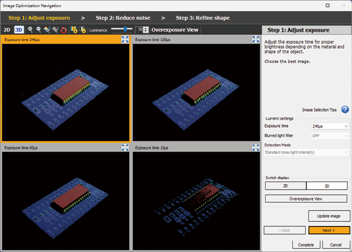Toggle the 3D view in toolbar
This screenshot has width=352, height=252.
tap(18, 30)
